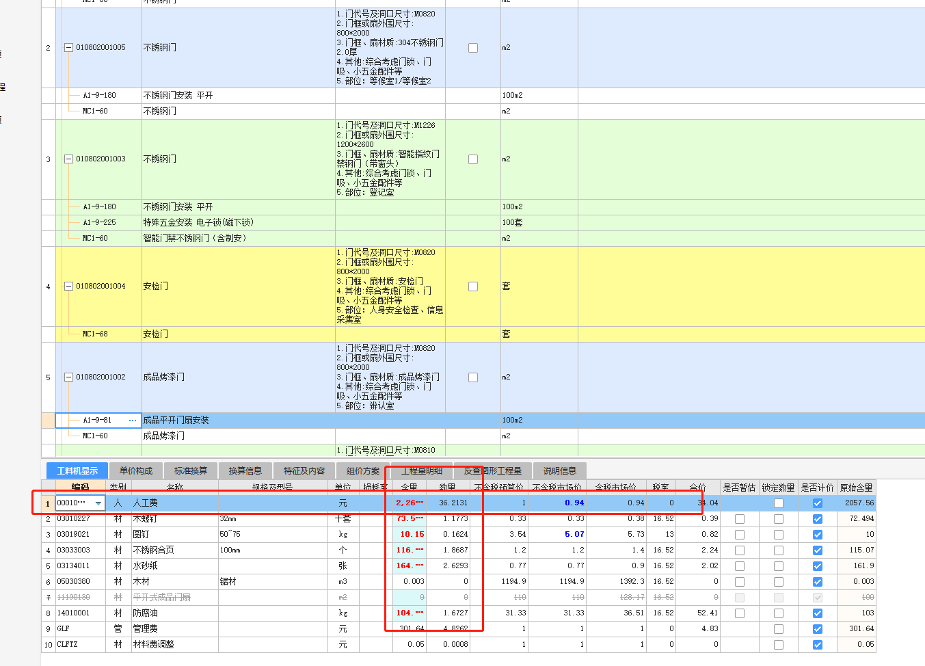This screenshot has height=666, width=925.
Task: Open the 反查图形工程量 tab
Action: pyautogui.click(x=493, y=471)
